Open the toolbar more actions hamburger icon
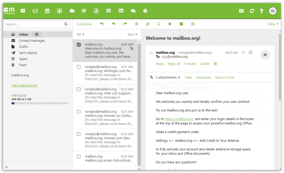 click(193, 24)
